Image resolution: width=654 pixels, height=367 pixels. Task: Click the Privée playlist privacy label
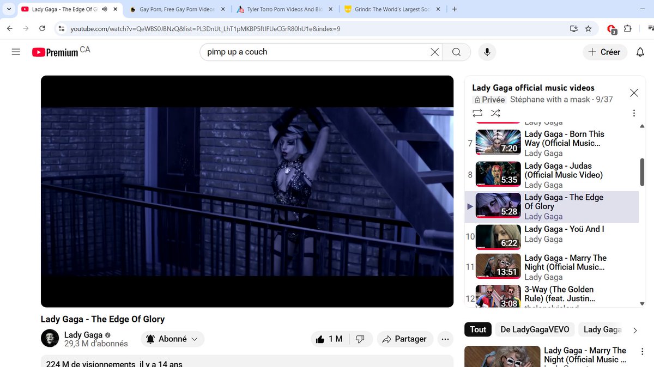489,100
